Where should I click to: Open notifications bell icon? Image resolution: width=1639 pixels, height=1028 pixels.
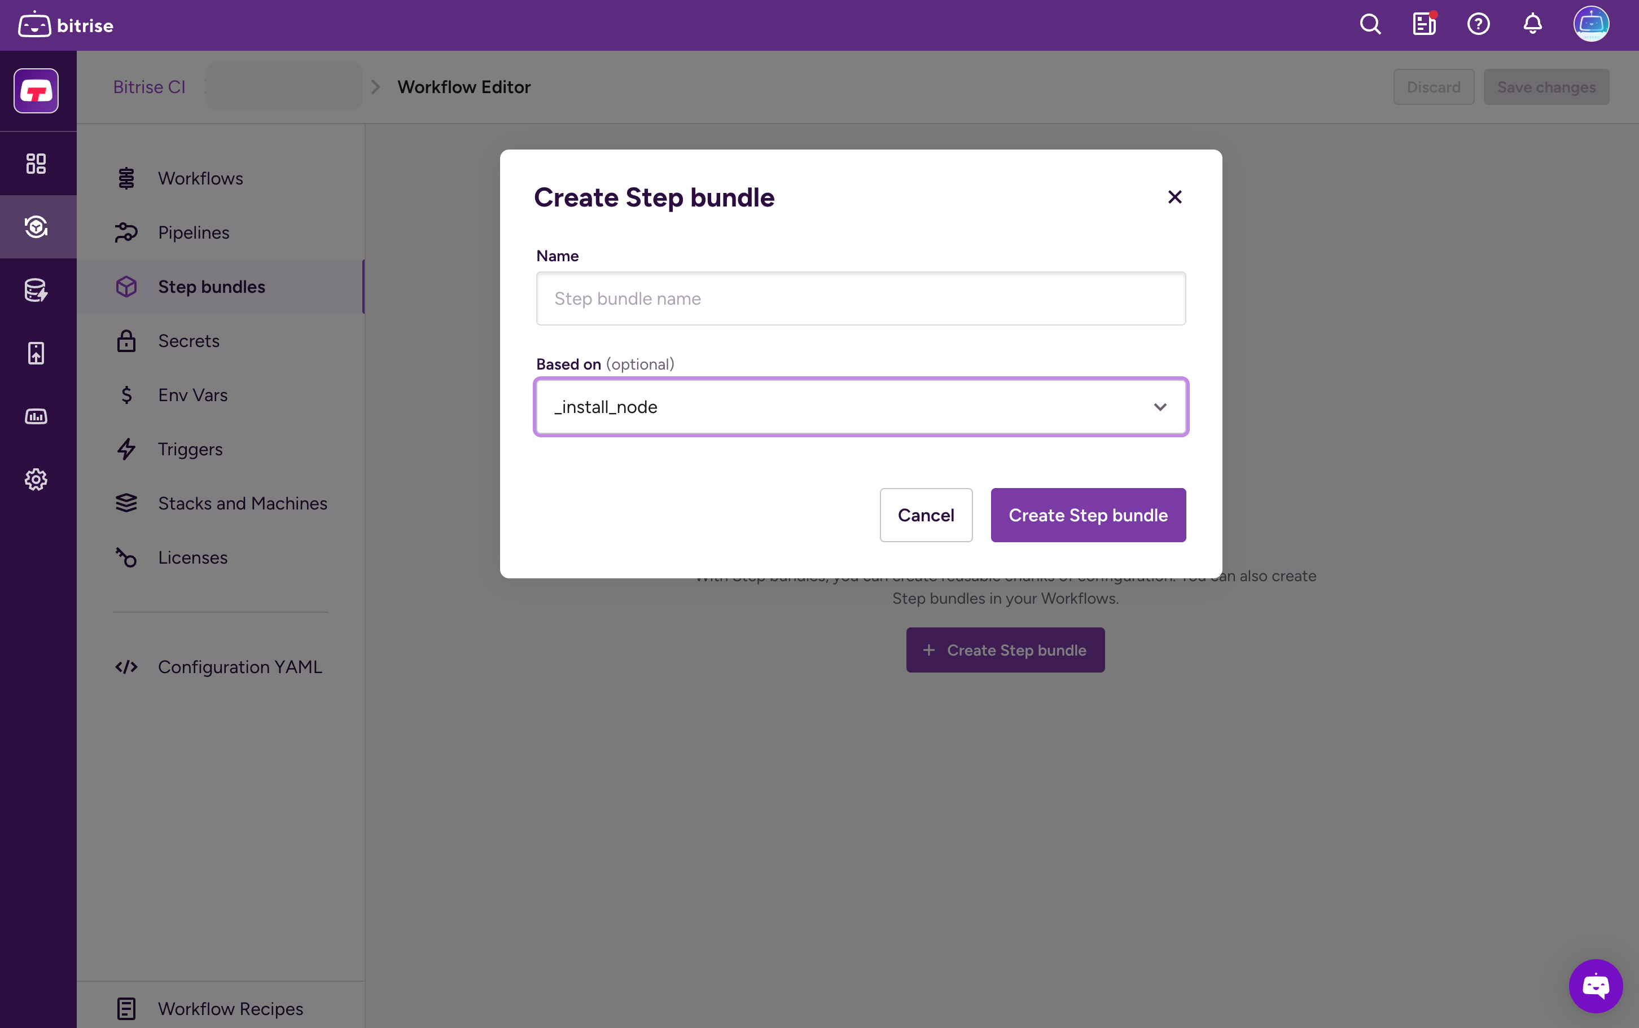pos(1532,24)
